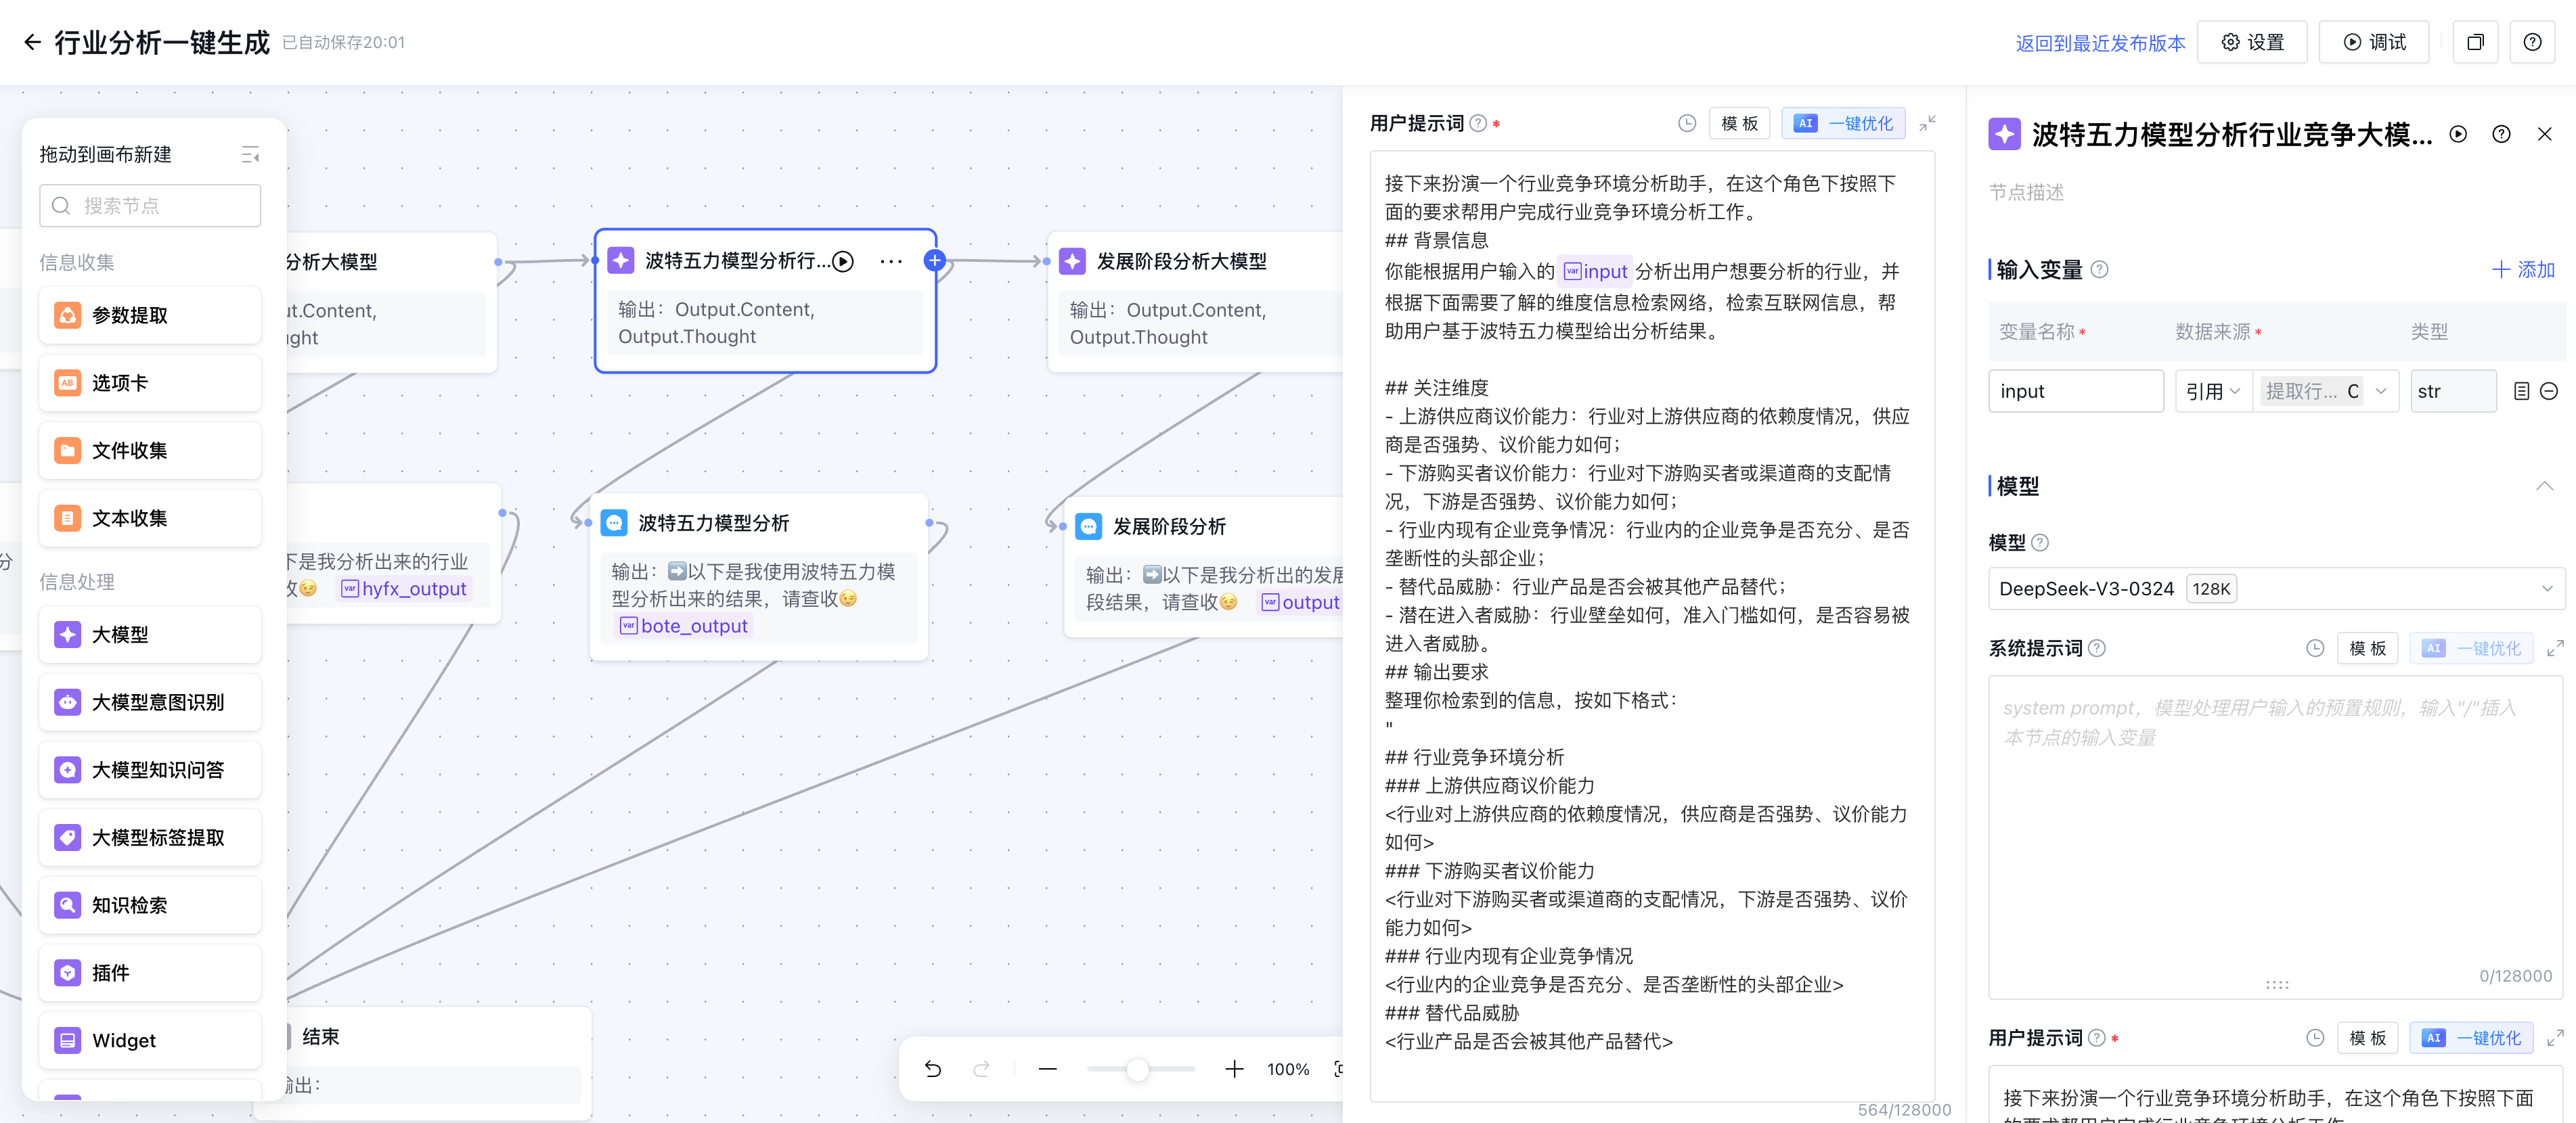Click the 搜索节点 search field
This screenshot has height=1123, width=2576.
point(150,206)
